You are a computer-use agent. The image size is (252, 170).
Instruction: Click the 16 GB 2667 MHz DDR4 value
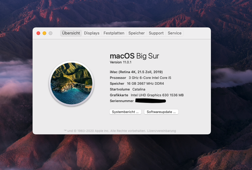point(145,83)
